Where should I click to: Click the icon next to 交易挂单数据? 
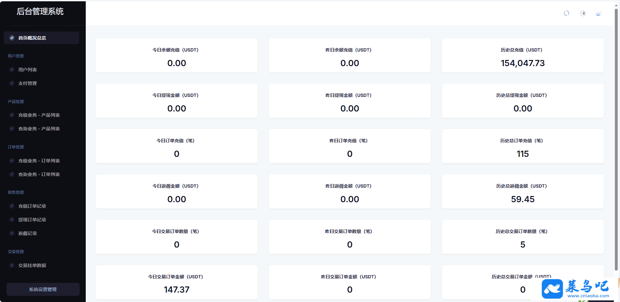(12, 265)
